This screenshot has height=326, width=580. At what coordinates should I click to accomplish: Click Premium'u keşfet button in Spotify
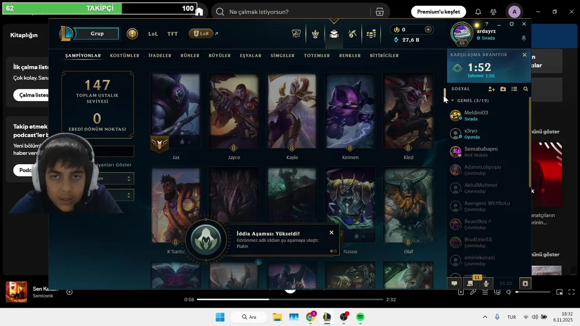coord(438,12)
